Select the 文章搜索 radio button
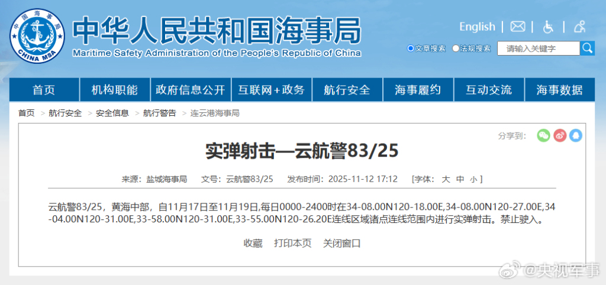Image resolution: width=606 pixels, height=285 pixels. pos(411,48)
